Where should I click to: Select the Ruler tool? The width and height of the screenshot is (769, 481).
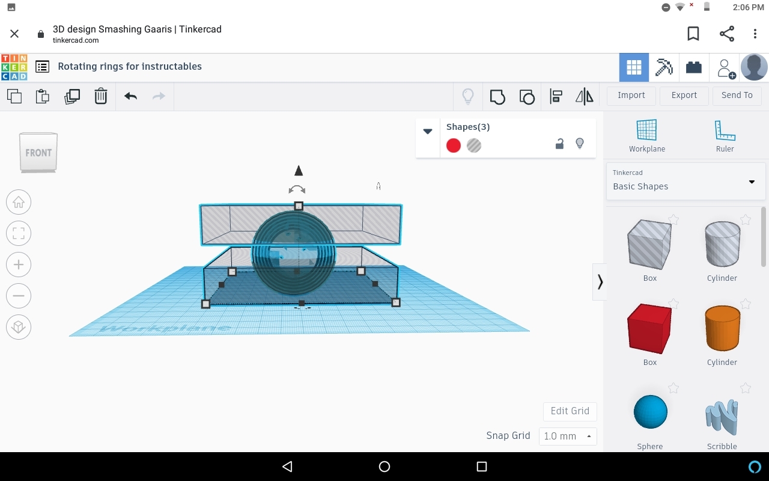coord(725,136)
